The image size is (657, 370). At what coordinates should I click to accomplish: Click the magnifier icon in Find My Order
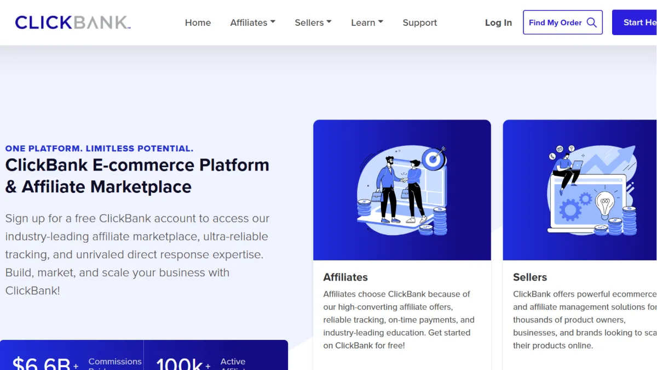(591, 22)
